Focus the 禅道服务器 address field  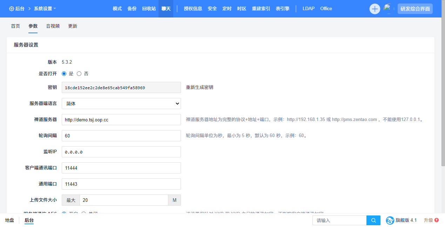pyautogui.click(x=121, y=120)
